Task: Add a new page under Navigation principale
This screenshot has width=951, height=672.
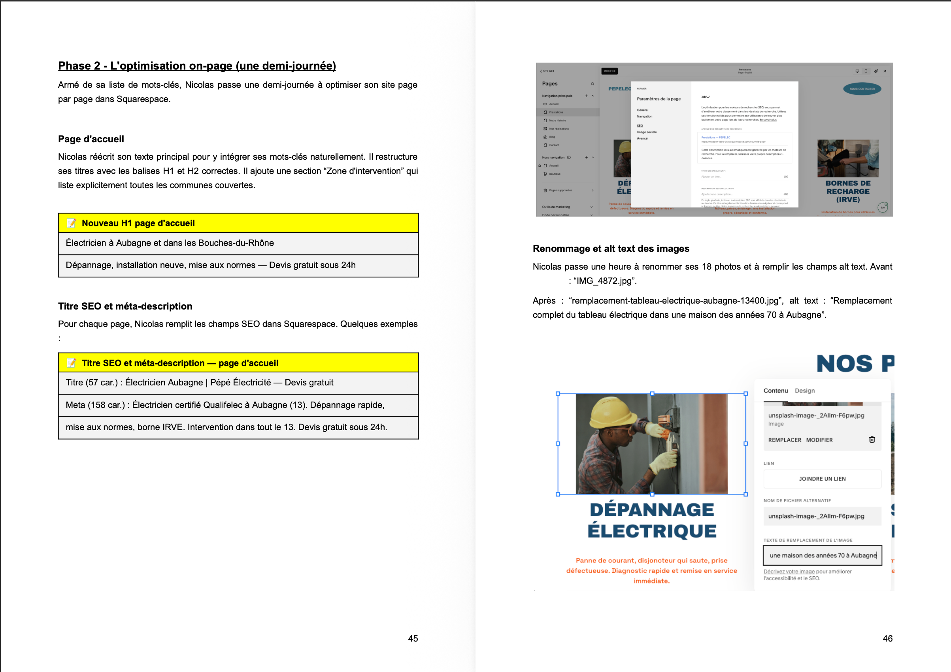Action: [587, 96]
